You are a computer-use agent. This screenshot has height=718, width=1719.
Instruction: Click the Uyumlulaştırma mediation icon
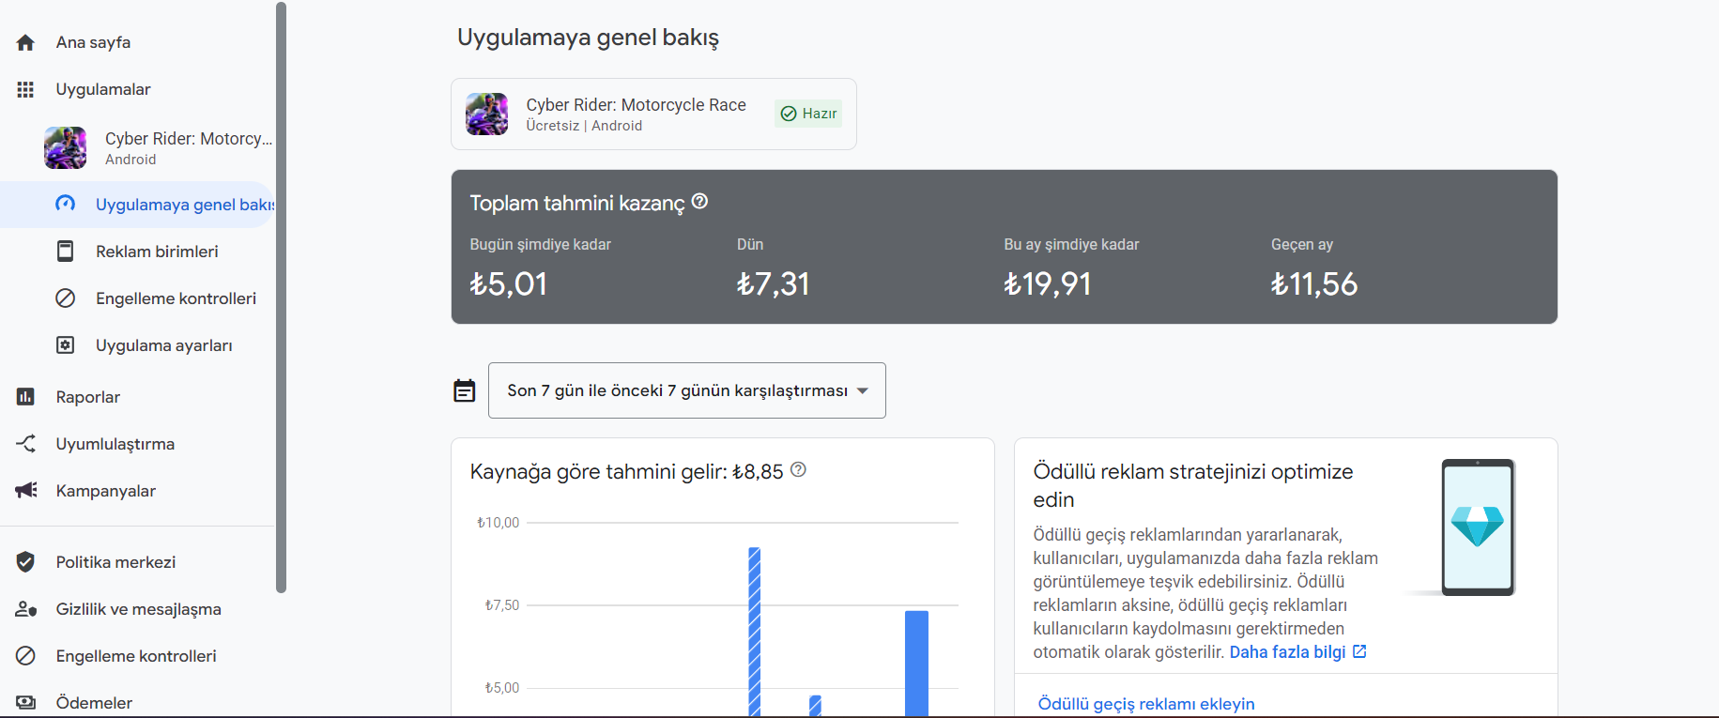pos(25,444)
